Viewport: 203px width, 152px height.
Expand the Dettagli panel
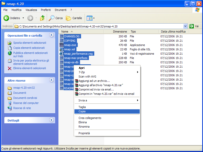point(51,120)
